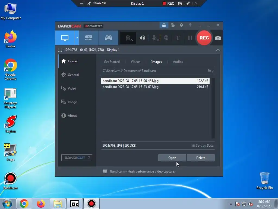Open Chrome from the taskbar

click(x=24, y=204)
